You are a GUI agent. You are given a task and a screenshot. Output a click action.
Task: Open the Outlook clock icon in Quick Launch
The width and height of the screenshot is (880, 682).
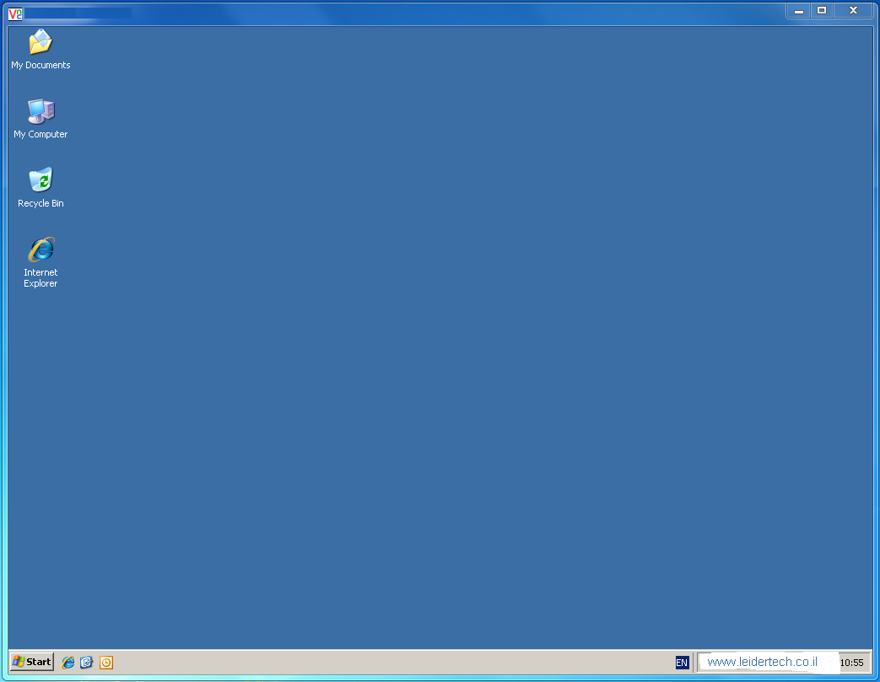tap(106, 663)
